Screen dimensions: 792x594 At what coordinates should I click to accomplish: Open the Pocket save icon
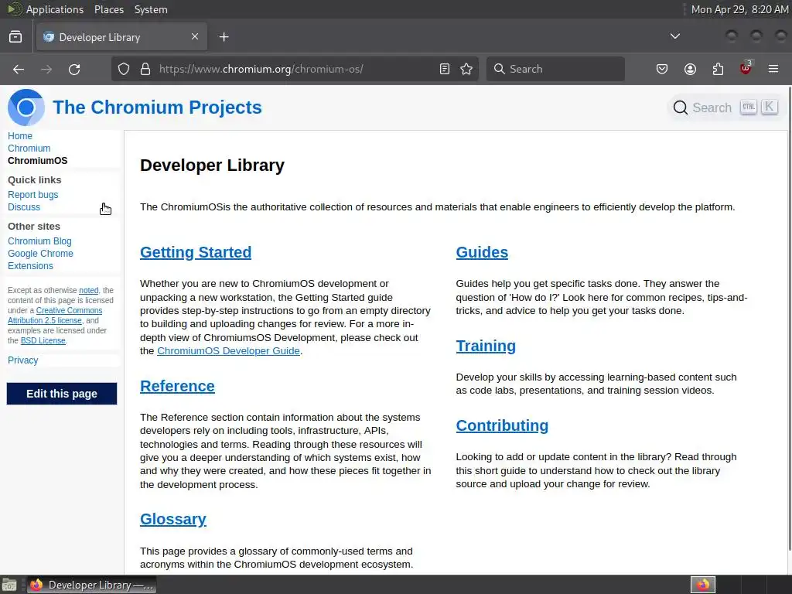pyautogui.click(x=662, y=69)
